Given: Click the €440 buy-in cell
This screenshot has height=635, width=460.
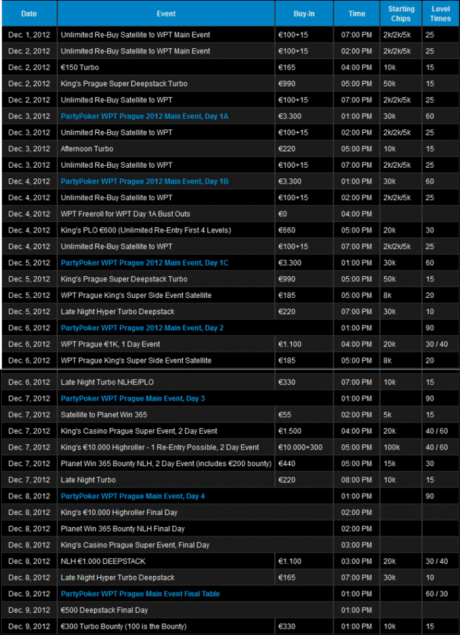Looking at the screenshot, I should 304,463.
